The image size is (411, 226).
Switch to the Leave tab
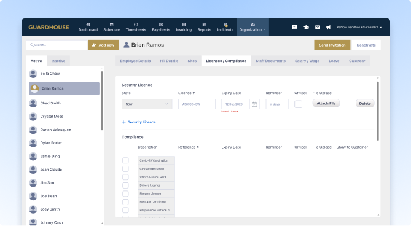pos(334,61)
